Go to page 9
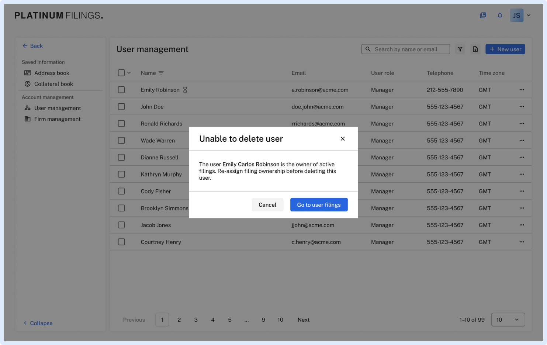 [263, 320]
